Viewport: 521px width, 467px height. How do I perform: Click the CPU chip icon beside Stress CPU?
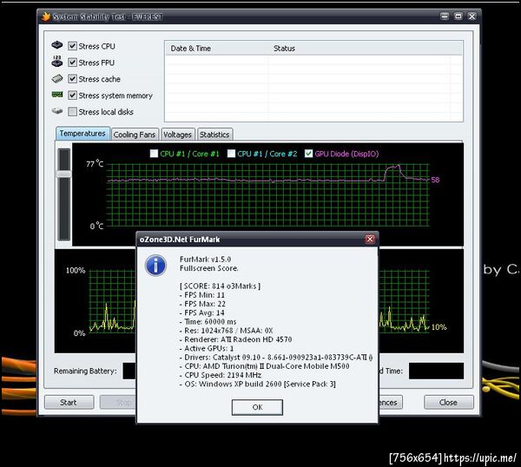tap(56, 45)
